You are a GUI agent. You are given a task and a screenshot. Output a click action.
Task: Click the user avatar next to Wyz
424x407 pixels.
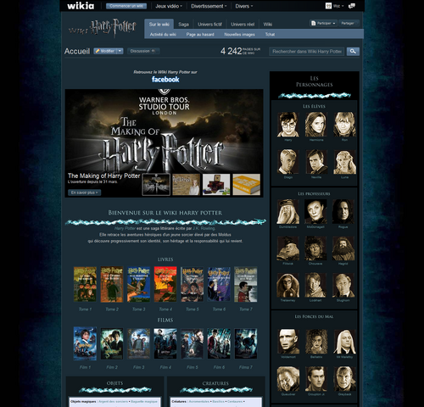click(x=328, y=6)
